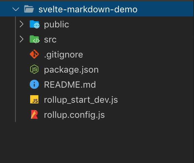
Task: Open the rollup_start_dev.js file
Action: pyautogui.click(x=81, y=100)
